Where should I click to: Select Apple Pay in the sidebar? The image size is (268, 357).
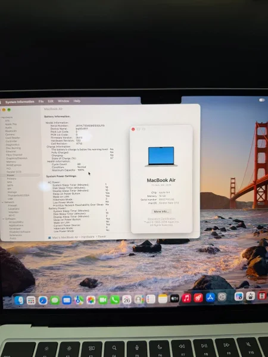(11, 124)
